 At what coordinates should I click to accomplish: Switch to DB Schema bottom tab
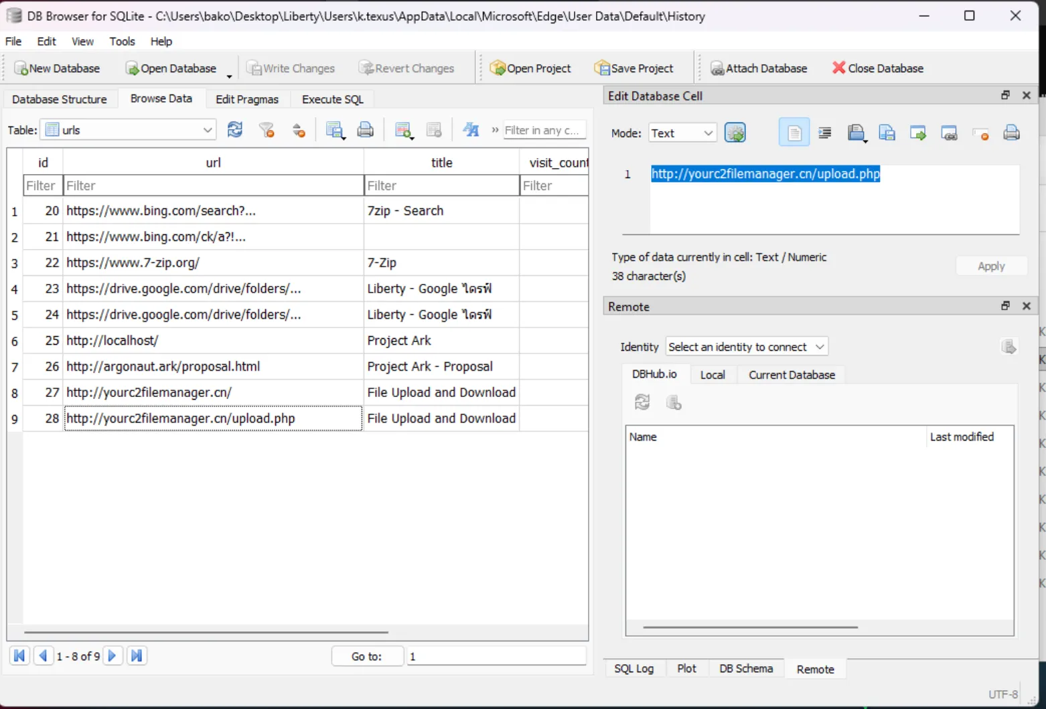pos(746,668)
